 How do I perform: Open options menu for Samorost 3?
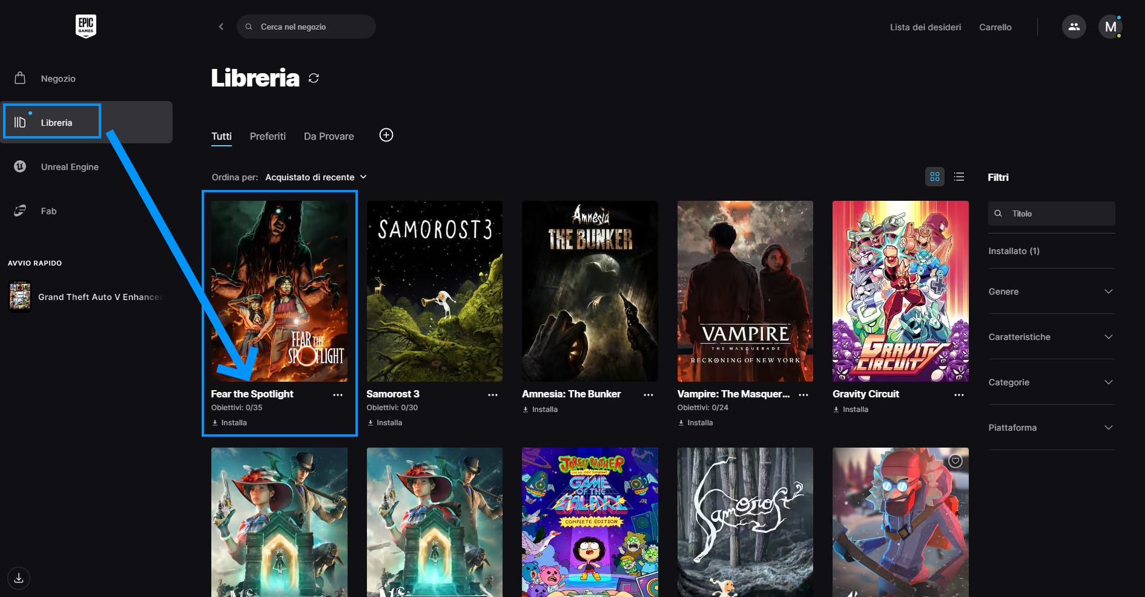click(x=493, y=394)
